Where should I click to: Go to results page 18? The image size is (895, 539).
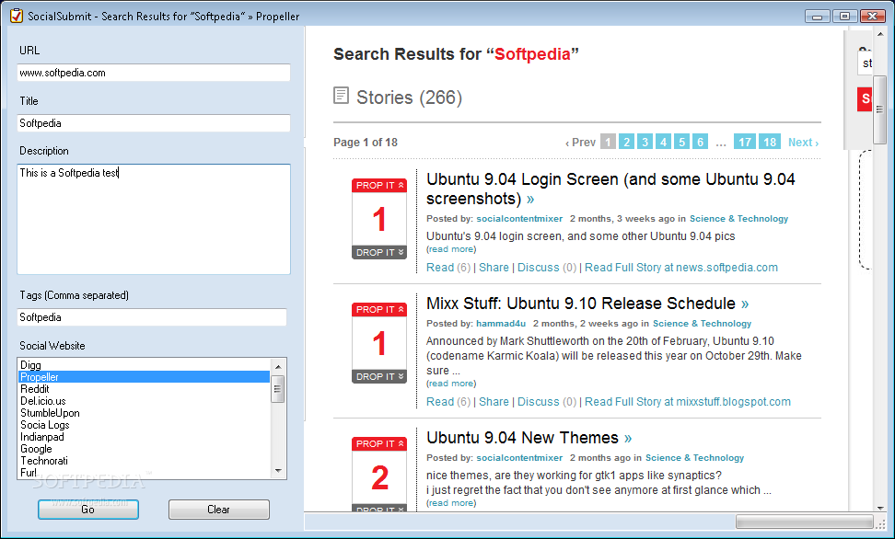point(770,142)
